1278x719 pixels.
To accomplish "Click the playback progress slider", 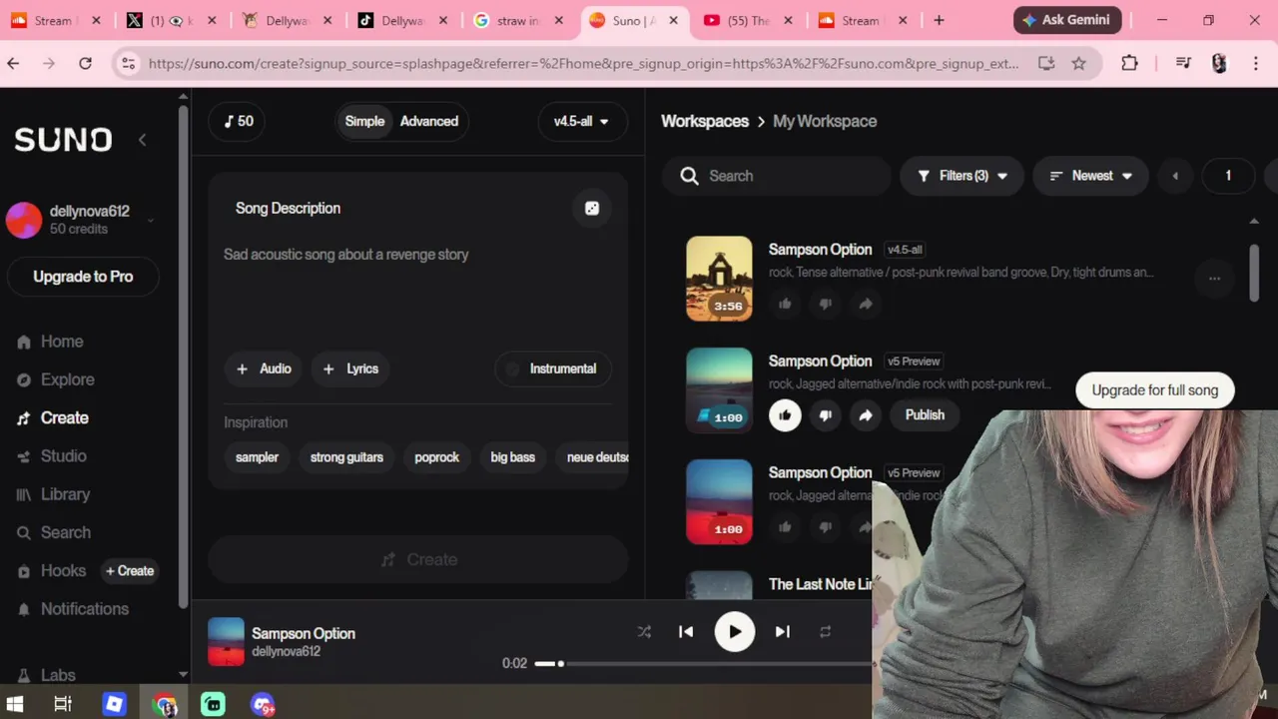I will coord(703,663).
